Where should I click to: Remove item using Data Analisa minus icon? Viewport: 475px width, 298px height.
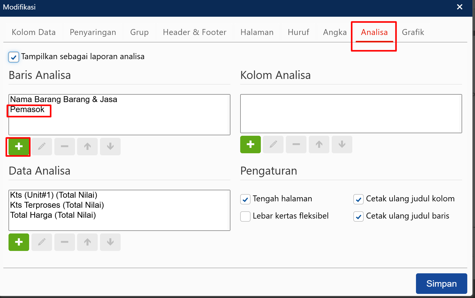pos(64,242)
